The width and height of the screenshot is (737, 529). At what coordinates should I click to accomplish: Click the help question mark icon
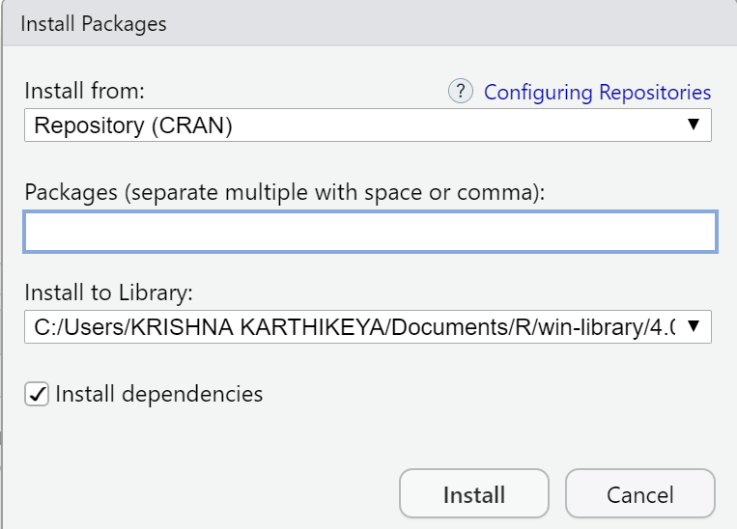tap(461, 92)
